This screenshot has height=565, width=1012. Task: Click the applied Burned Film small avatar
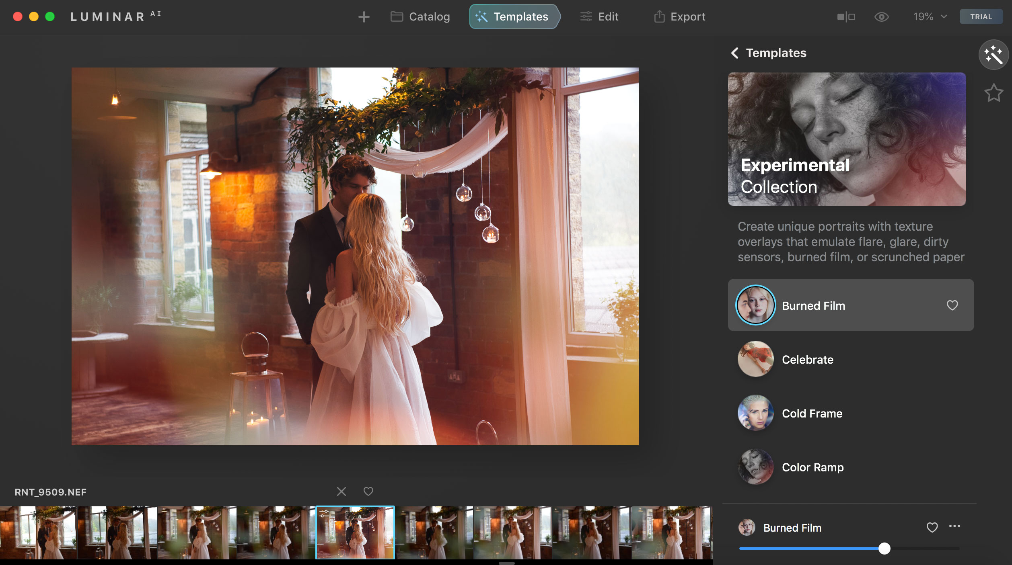click(747, 527)
